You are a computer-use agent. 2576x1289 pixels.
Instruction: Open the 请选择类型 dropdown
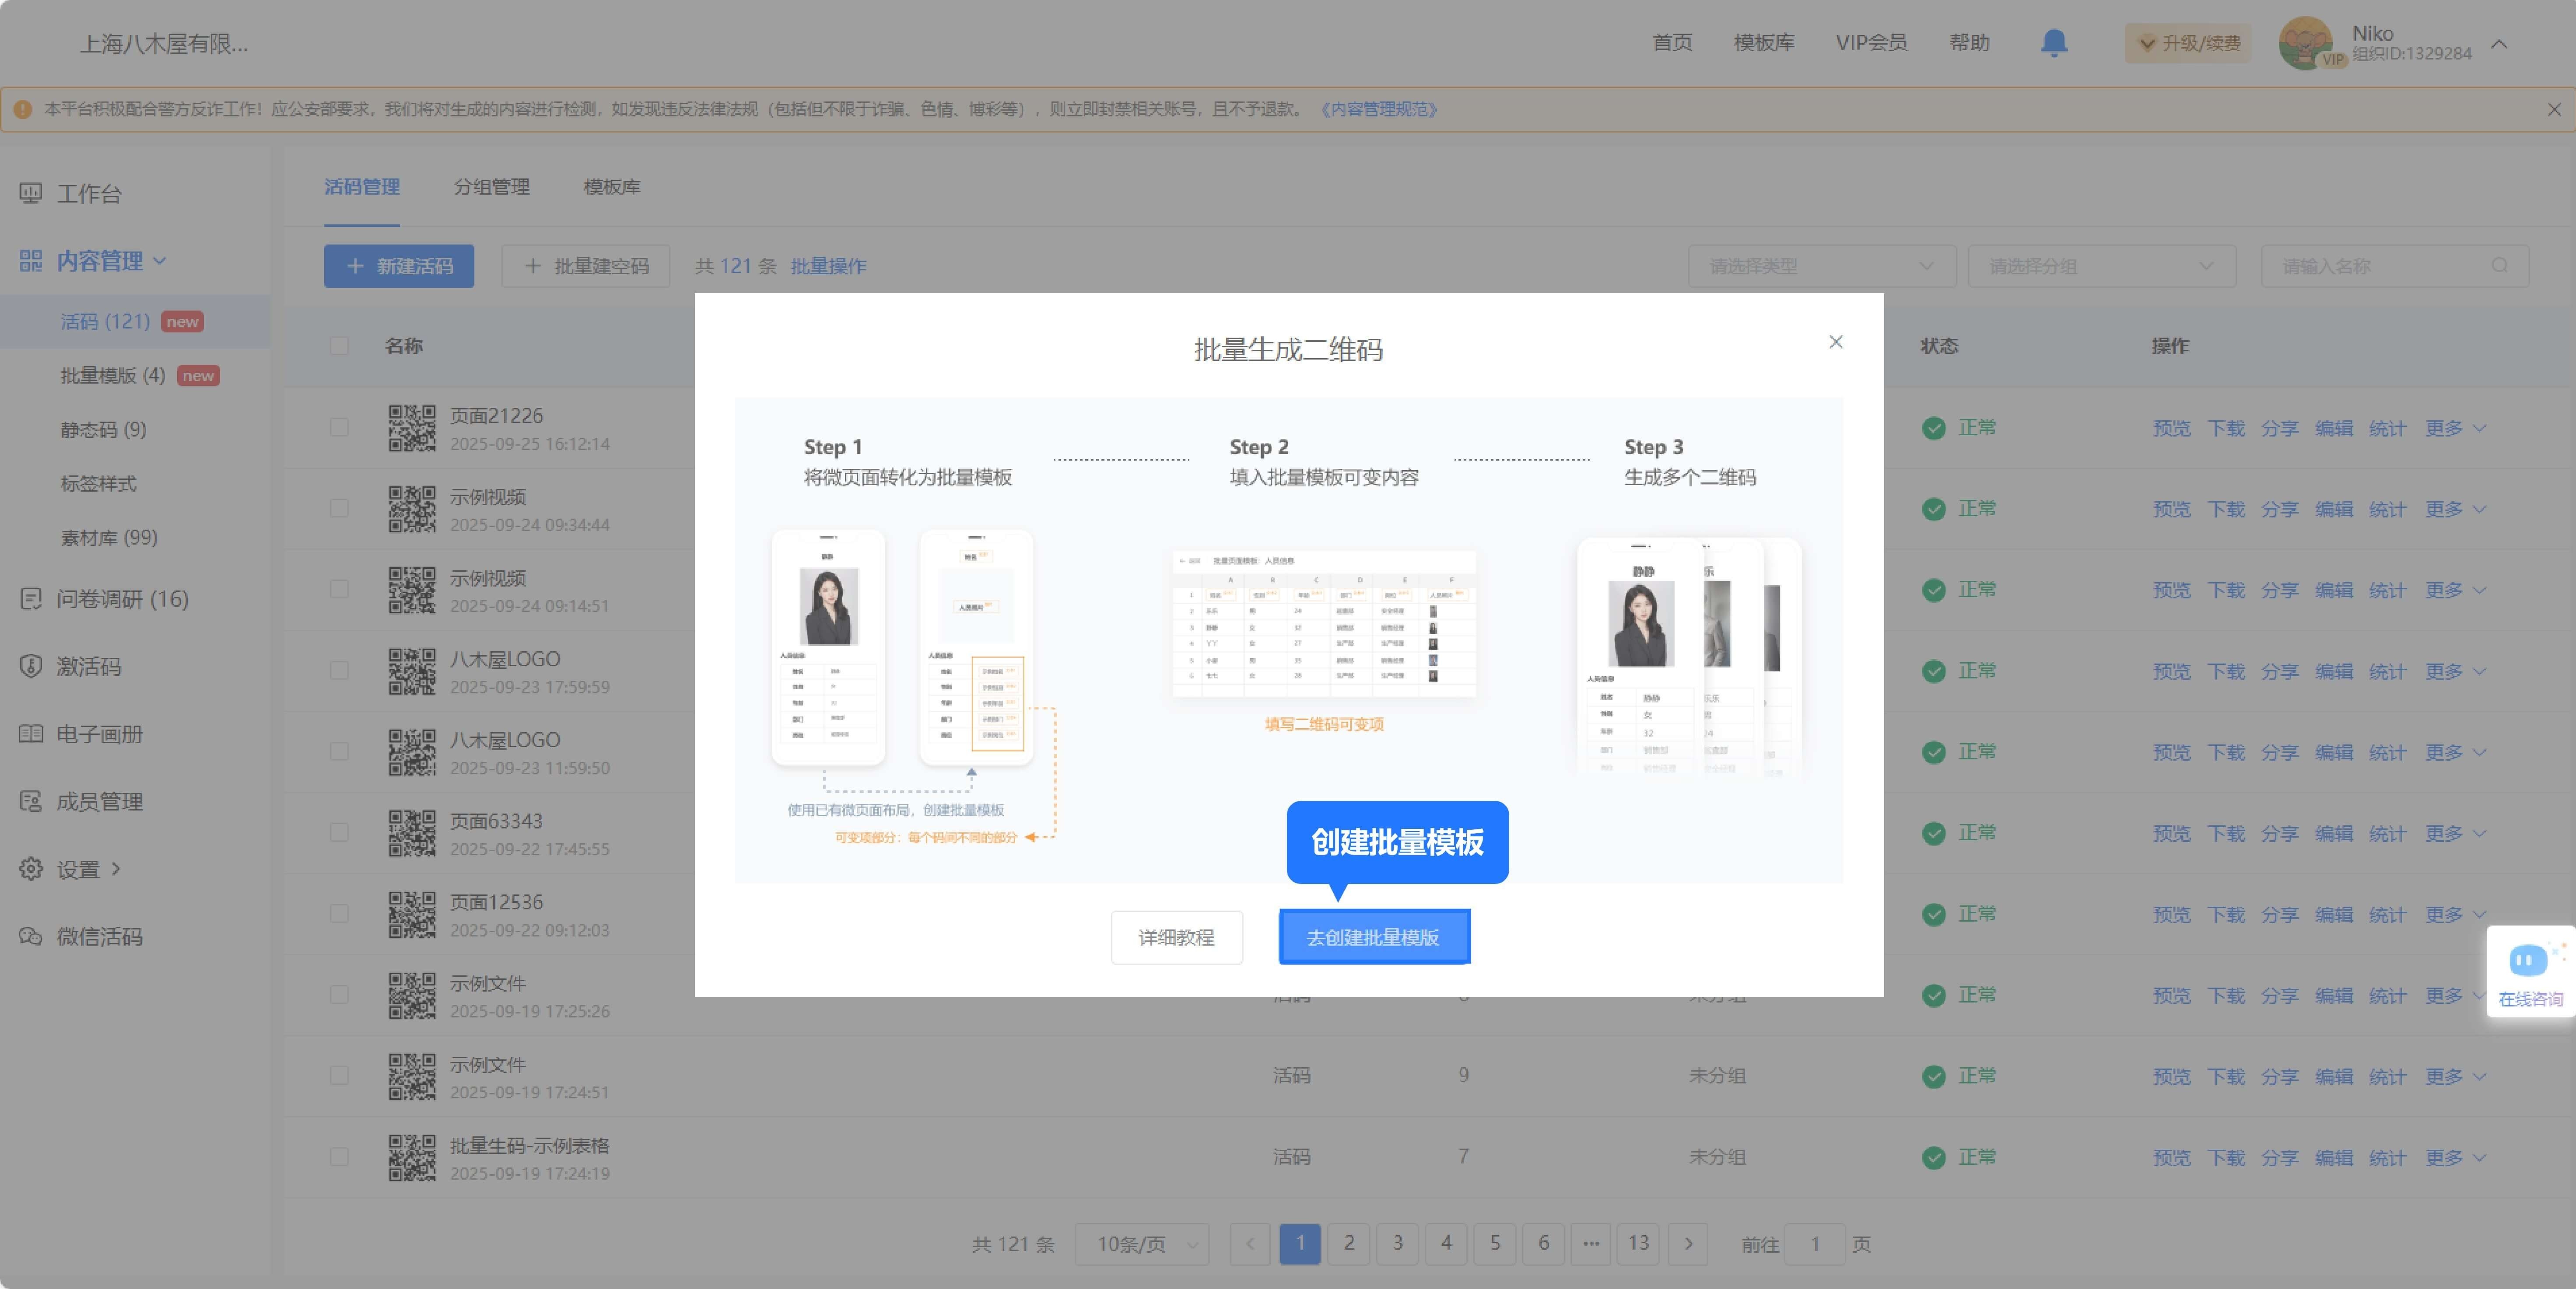pyautogui.click(x=1821, y=266)
